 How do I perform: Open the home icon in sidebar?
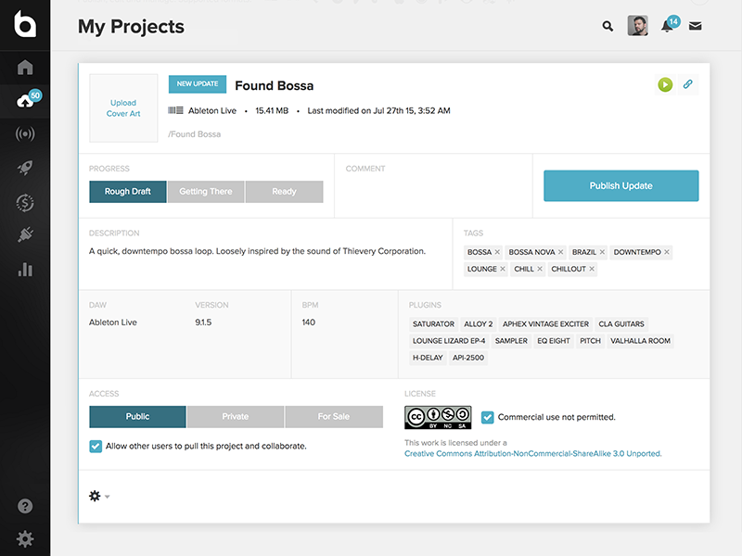(25, 68)
